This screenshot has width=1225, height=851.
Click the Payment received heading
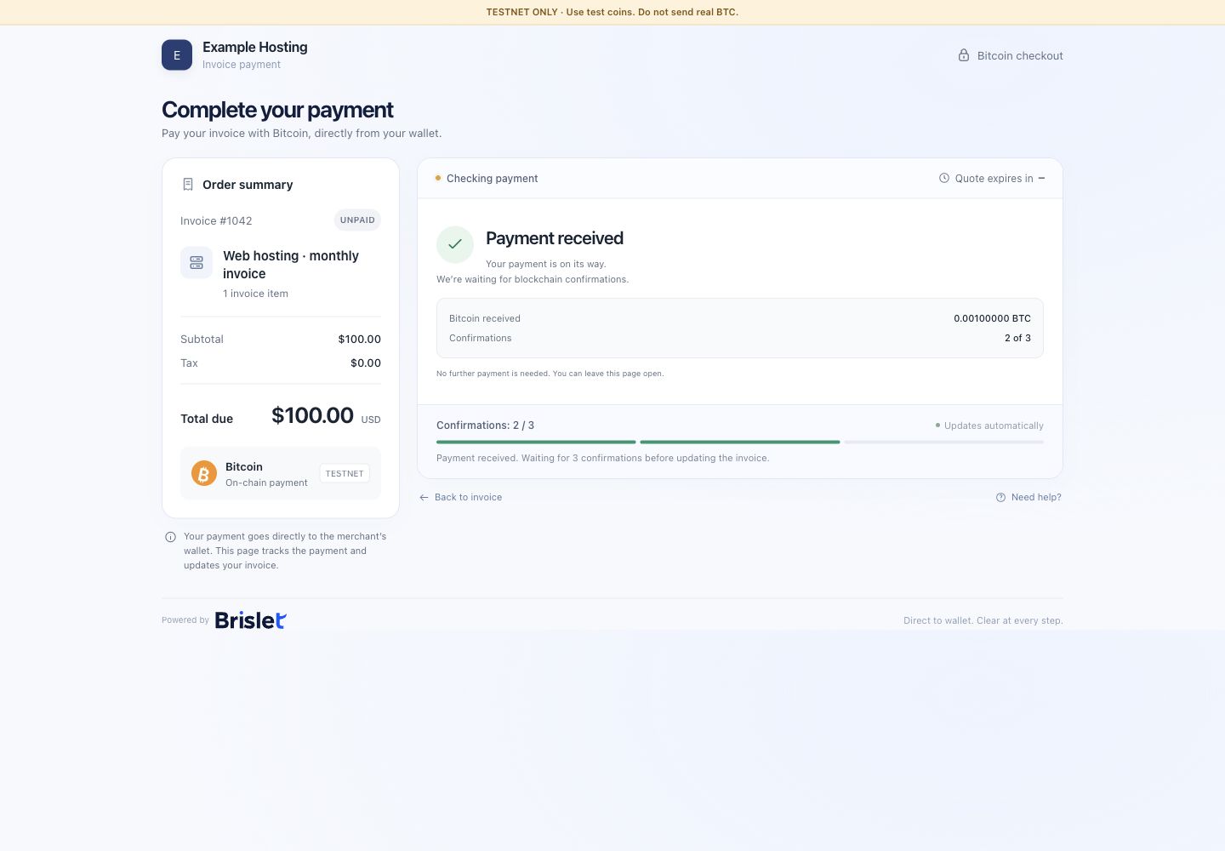555,239
